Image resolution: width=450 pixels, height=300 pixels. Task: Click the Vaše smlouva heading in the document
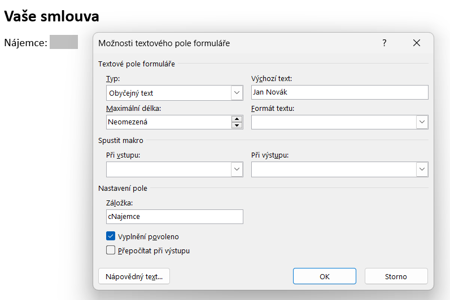pyautogui.click(x=51, y=16)
